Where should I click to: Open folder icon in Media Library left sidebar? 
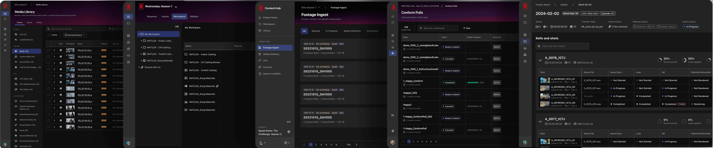click(5, 19)
